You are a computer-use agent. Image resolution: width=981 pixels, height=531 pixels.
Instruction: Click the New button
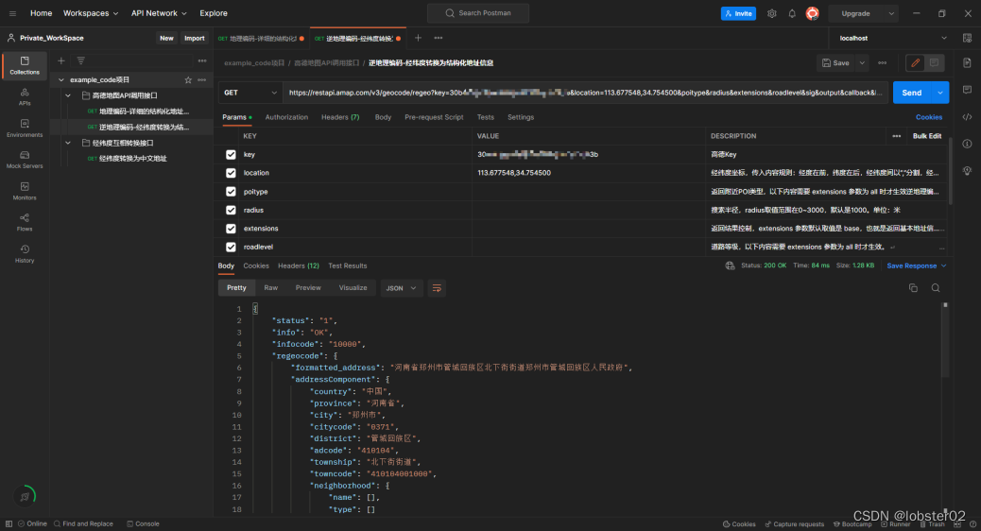(166, 38)
